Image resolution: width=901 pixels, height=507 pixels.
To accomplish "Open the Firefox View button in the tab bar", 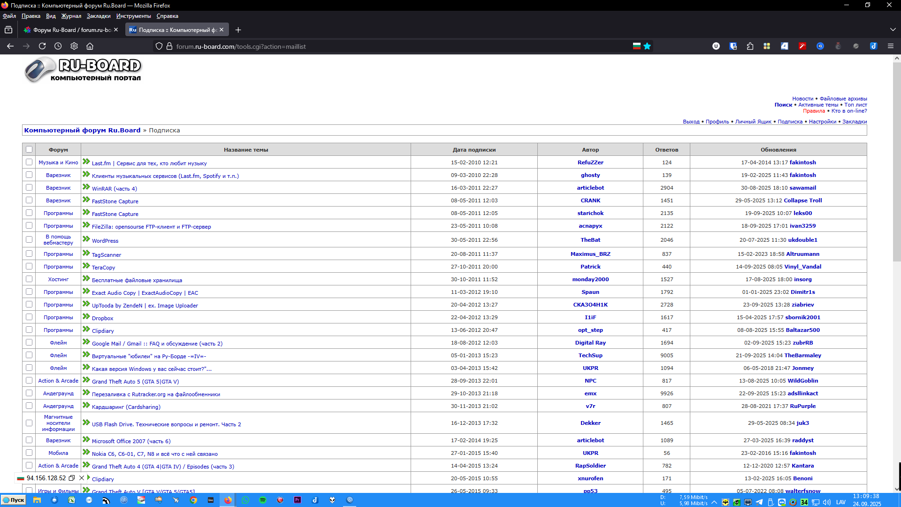I will pos(8,30).
